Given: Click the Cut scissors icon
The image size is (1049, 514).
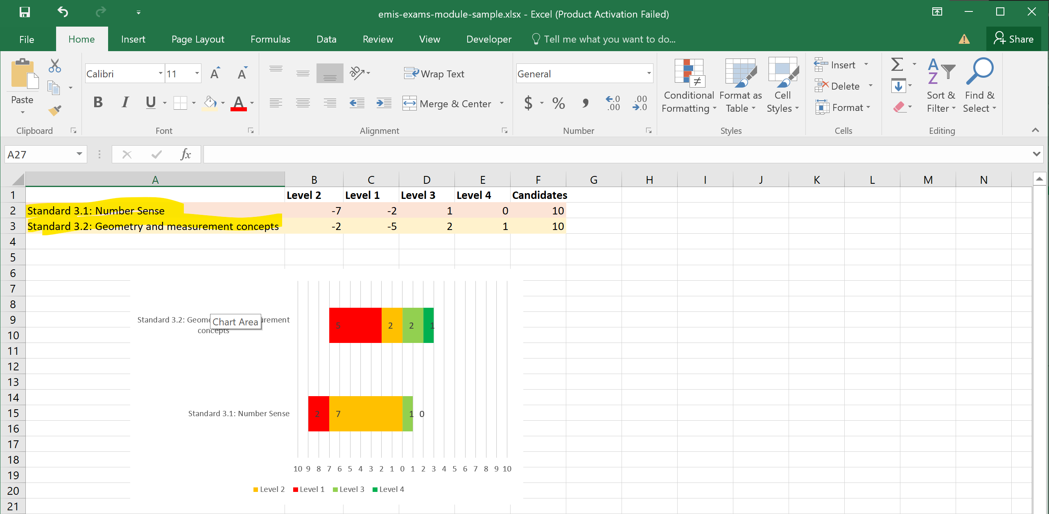Looking at the screenshot, I should (54, 65).
